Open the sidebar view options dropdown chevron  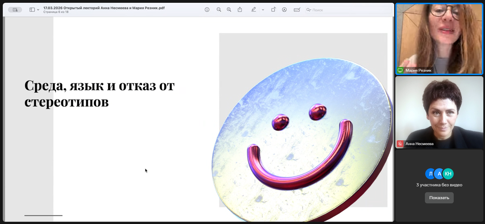[x=38, y=10]
